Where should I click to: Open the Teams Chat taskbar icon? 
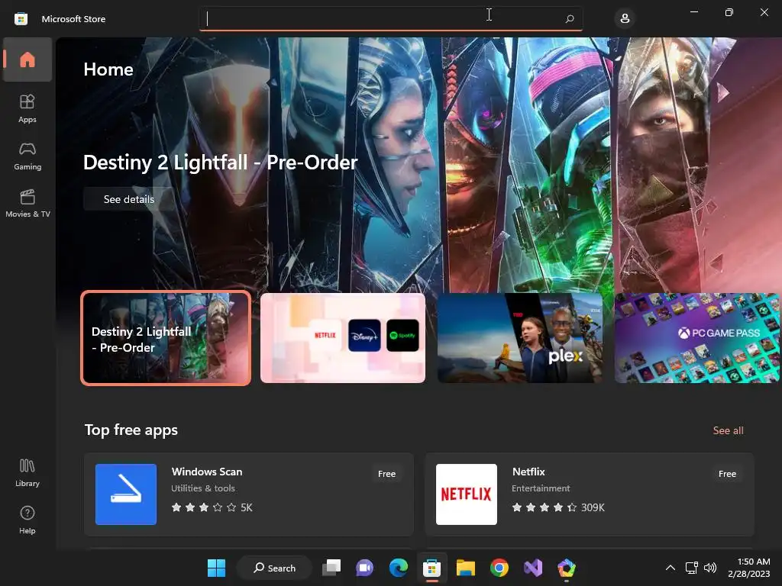(364, 568)
